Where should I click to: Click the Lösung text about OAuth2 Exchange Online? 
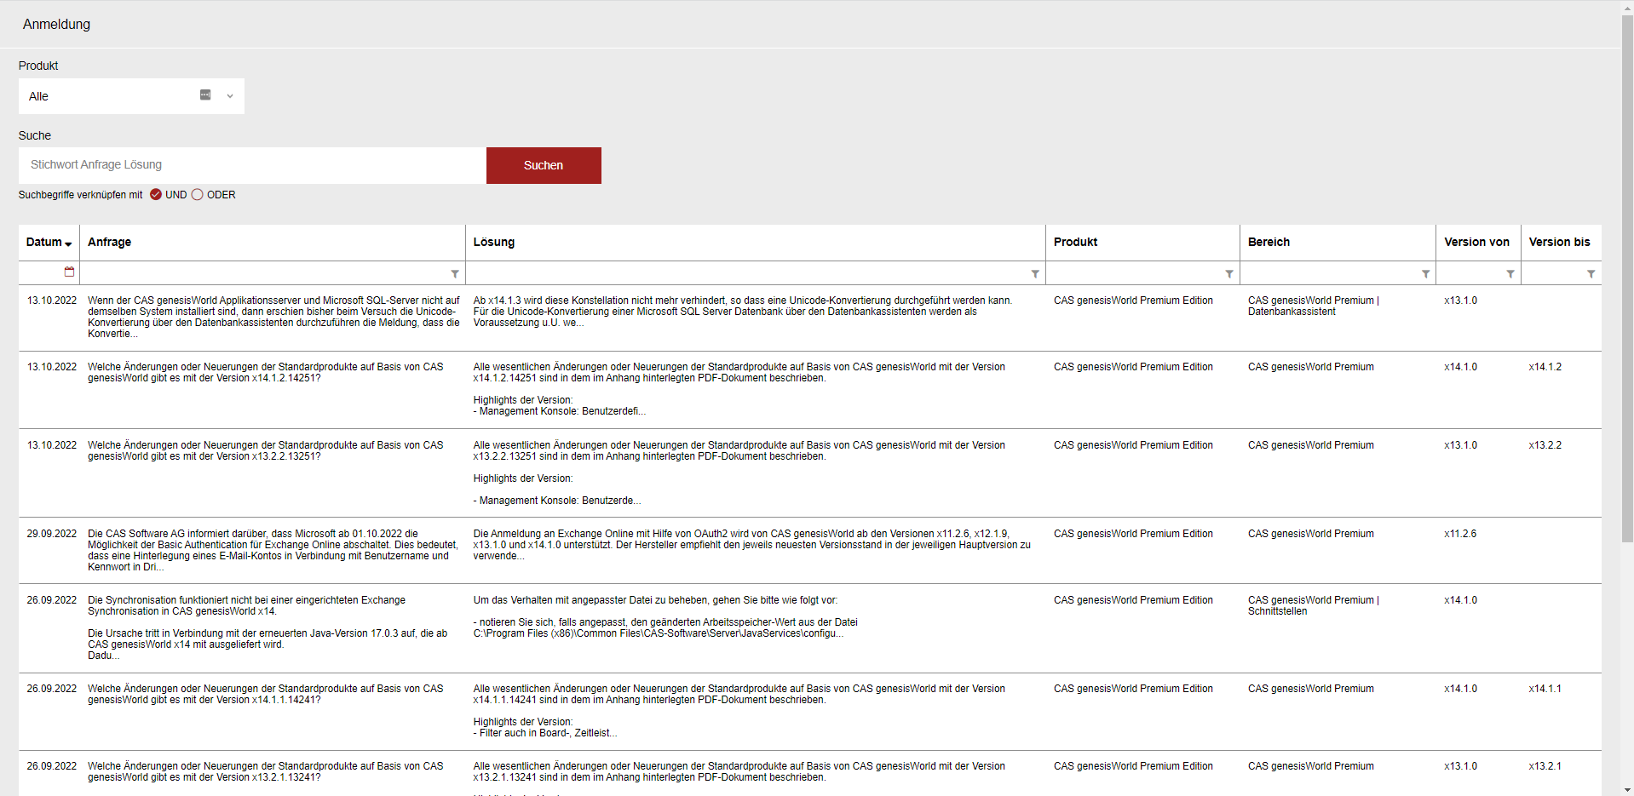tap(751, 545)
